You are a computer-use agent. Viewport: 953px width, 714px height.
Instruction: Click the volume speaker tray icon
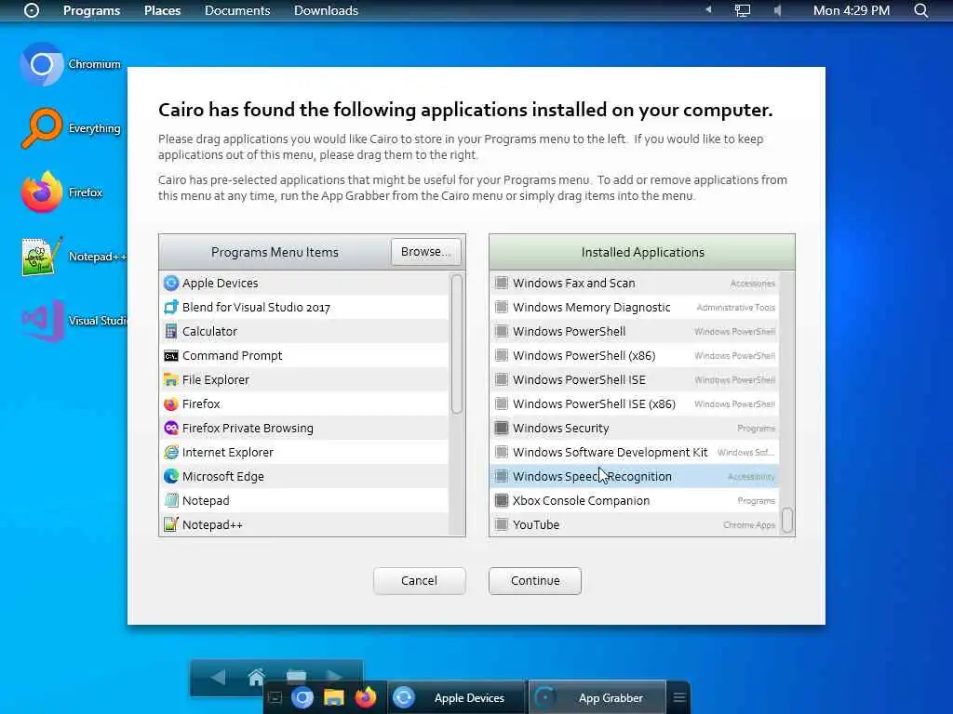[777, 10]
